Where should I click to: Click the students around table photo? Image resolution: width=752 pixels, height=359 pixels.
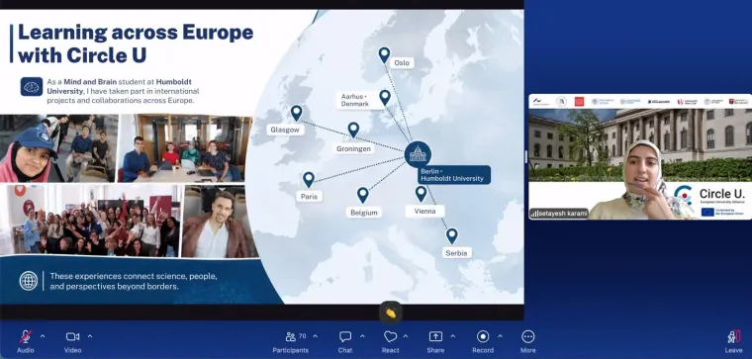[x=185, y=148]
